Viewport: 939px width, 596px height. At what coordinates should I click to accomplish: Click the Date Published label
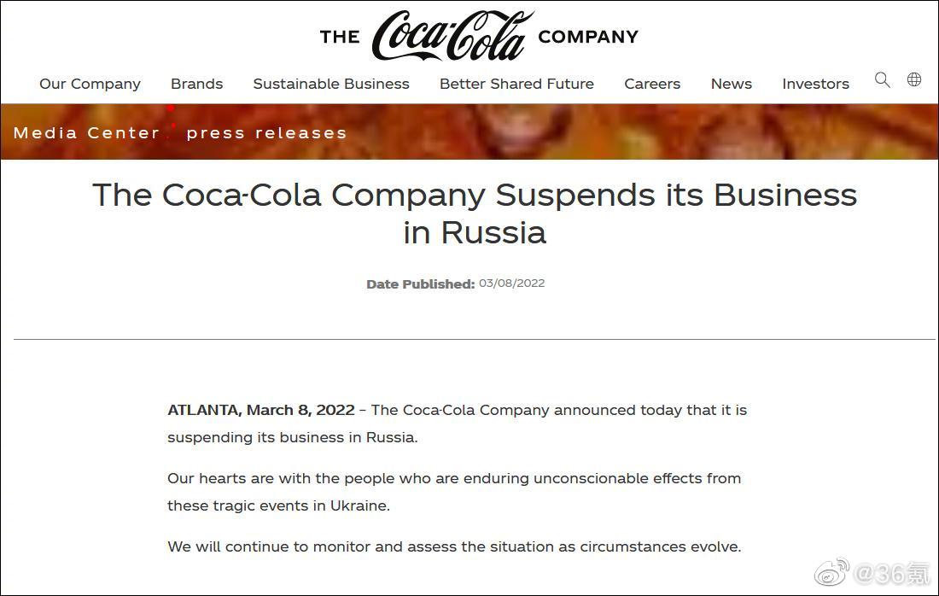click(420, 284)
